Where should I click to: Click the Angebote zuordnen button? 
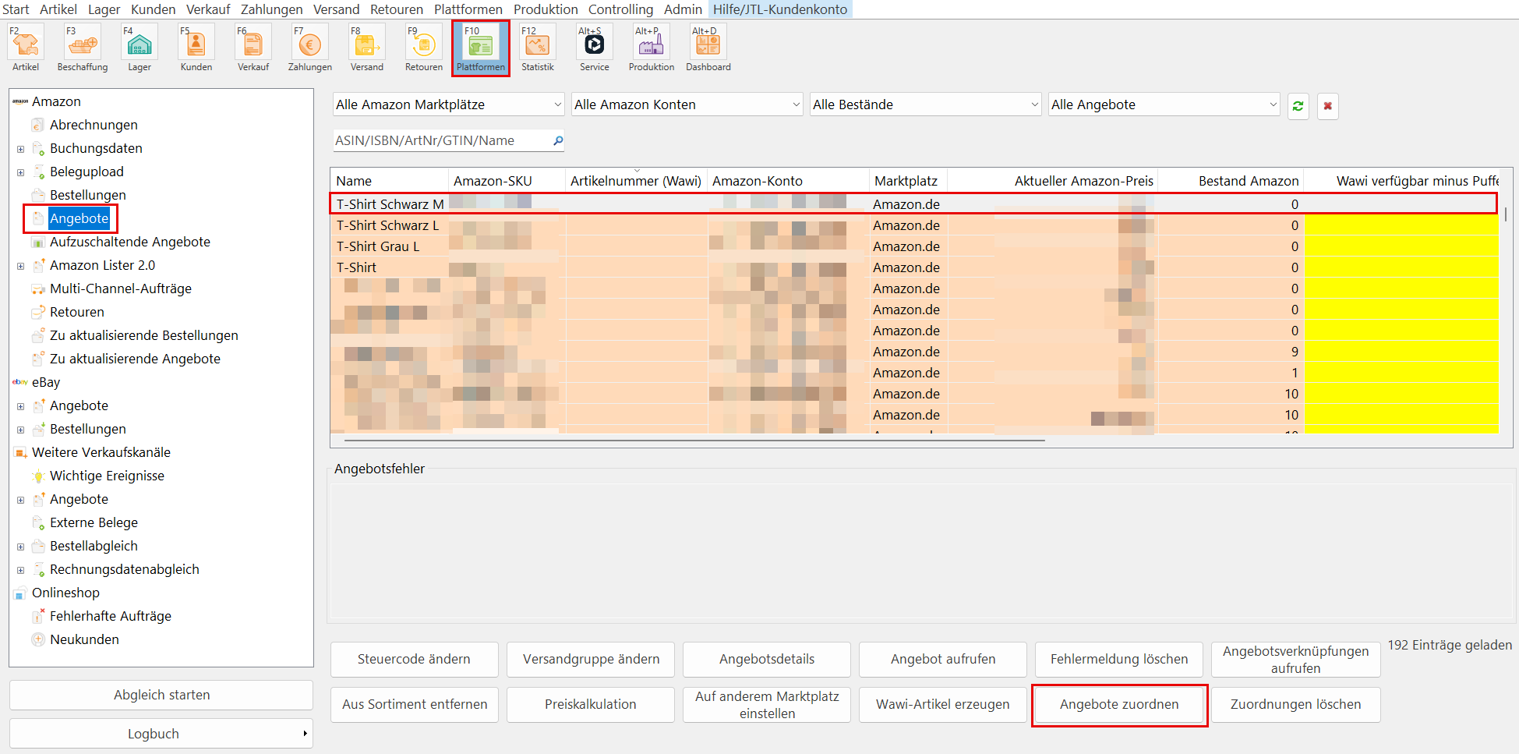tap(1119, 705)
